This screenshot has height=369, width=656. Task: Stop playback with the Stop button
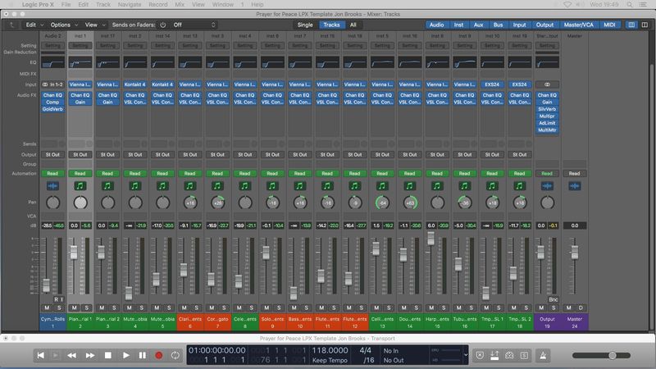[x=108, y=355]
